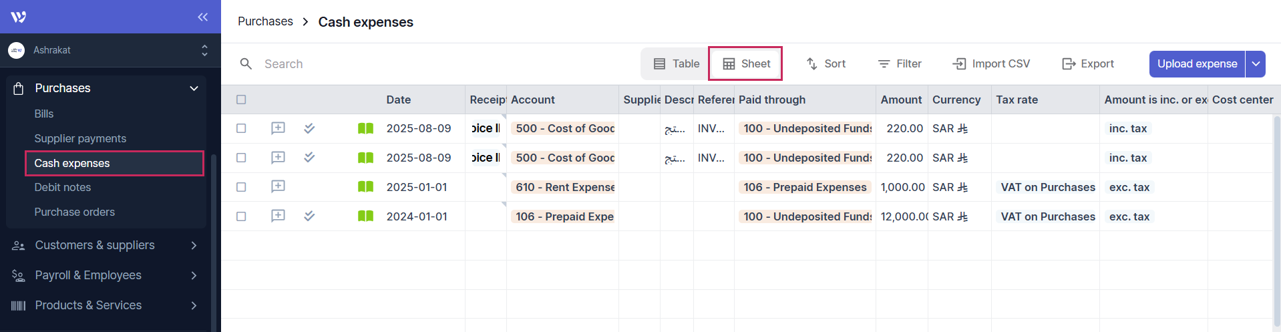Select the checkbox for the 2024-01-01 expense
Screen dimensions: 1281x332
(x=241, y=216)
